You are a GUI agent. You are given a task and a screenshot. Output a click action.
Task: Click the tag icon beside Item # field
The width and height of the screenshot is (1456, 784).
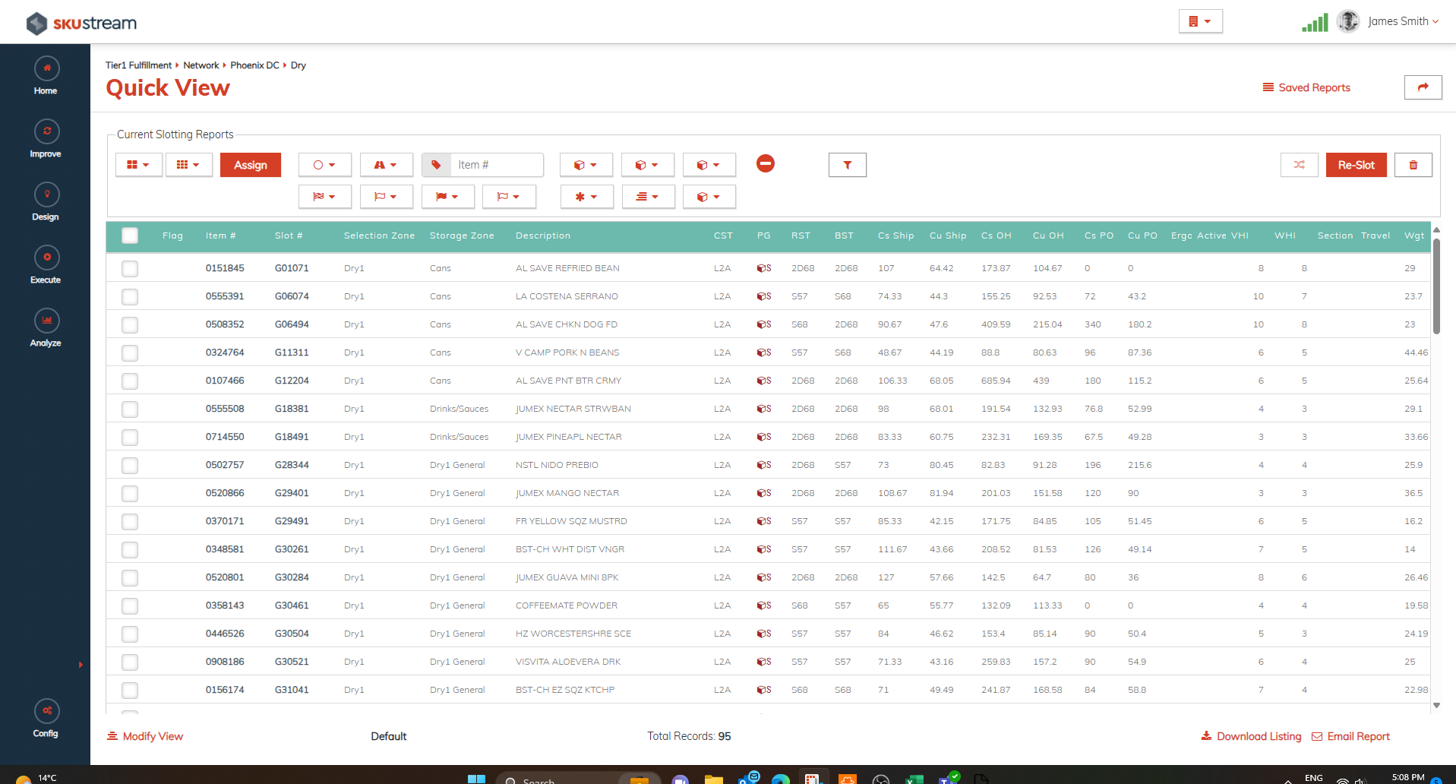click(436, 165)
